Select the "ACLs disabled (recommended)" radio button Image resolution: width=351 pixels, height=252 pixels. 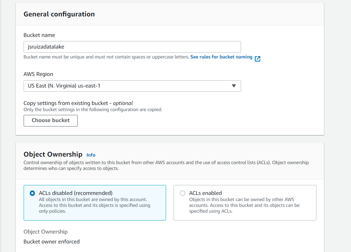point(32,193)
